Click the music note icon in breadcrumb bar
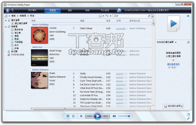Screen dimensions: 196x125 (x=6, y=16)
